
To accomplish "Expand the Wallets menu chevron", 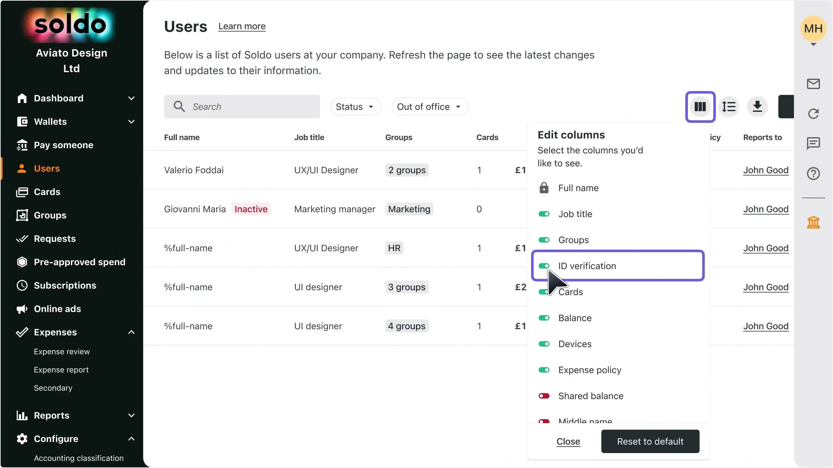I will click(x=131, y=122).
